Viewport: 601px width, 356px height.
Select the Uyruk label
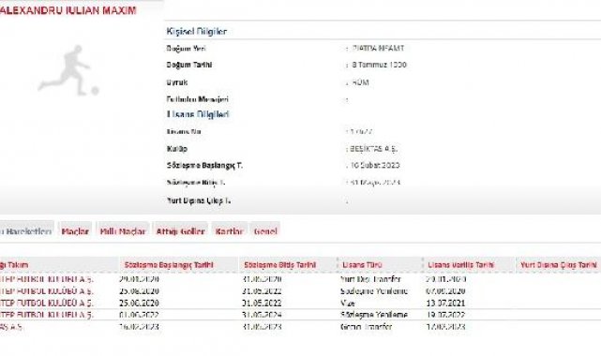176,82
